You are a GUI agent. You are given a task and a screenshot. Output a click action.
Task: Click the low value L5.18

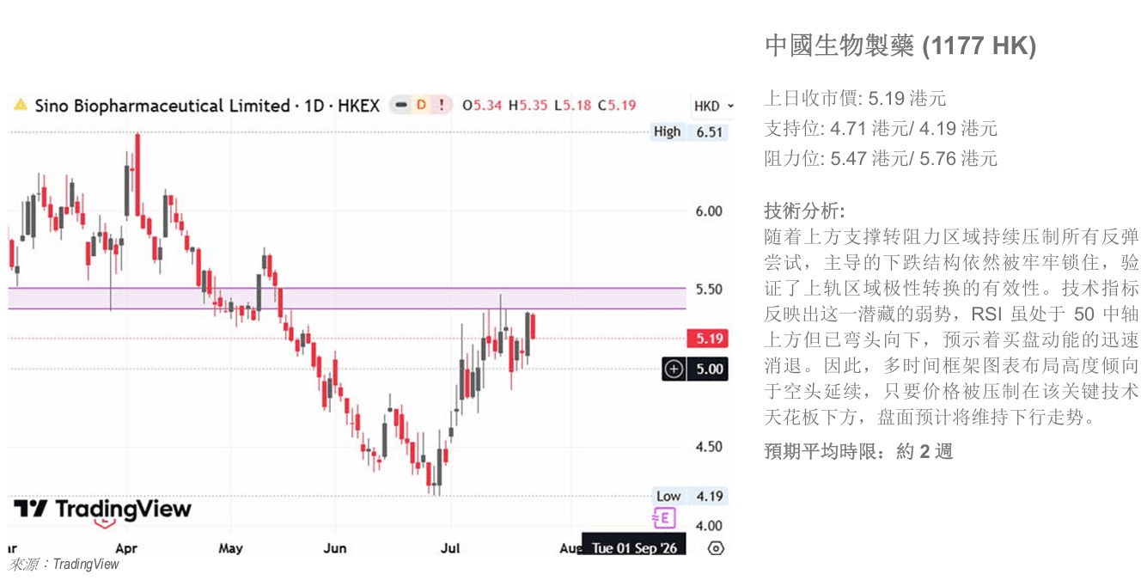tap(572, 106)
